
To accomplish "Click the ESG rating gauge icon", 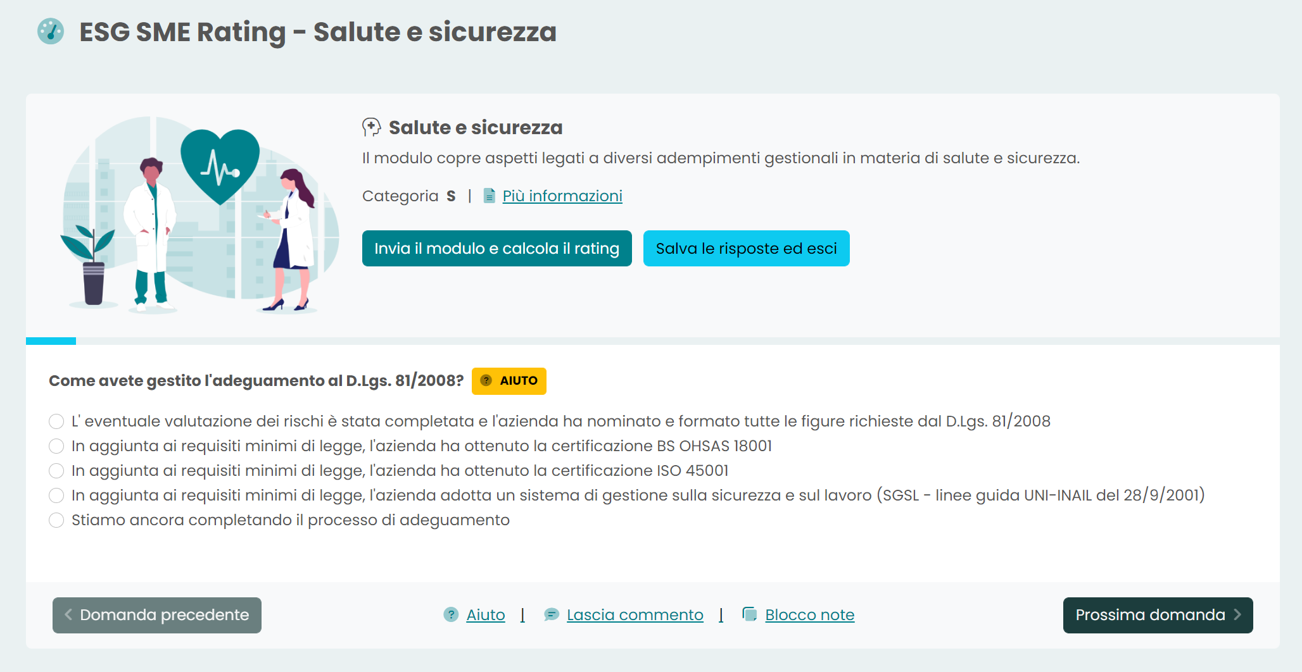I will 51,31.
